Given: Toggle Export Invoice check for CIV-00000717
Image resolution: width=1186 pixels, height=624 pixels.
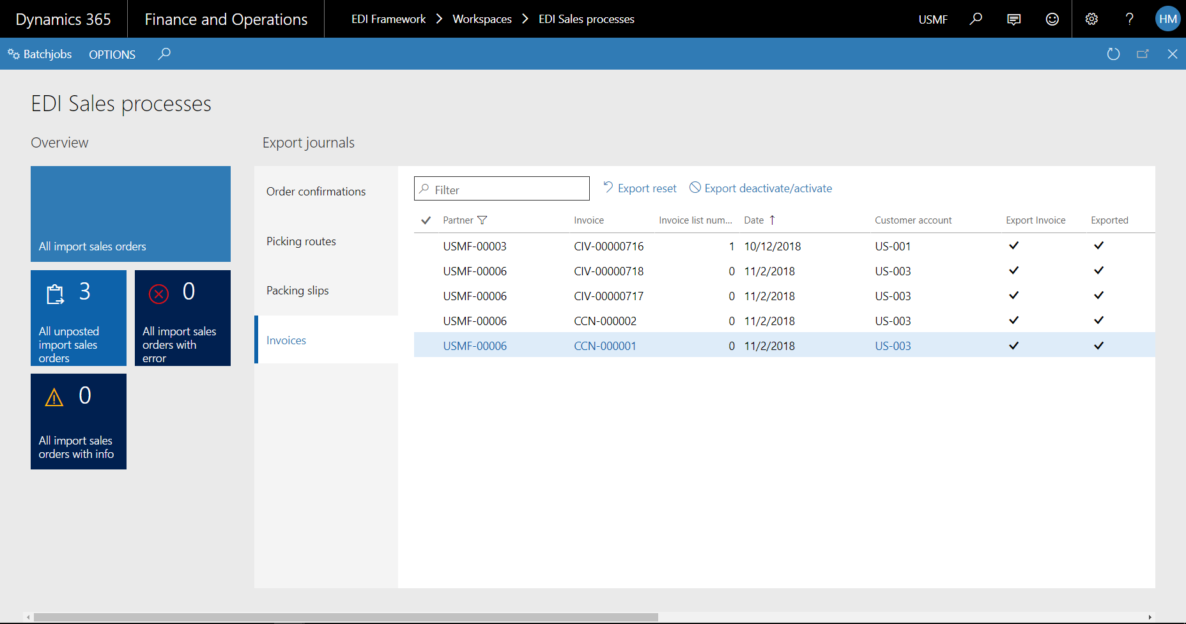Looking at the screenshot, I should pos(1013,295).
